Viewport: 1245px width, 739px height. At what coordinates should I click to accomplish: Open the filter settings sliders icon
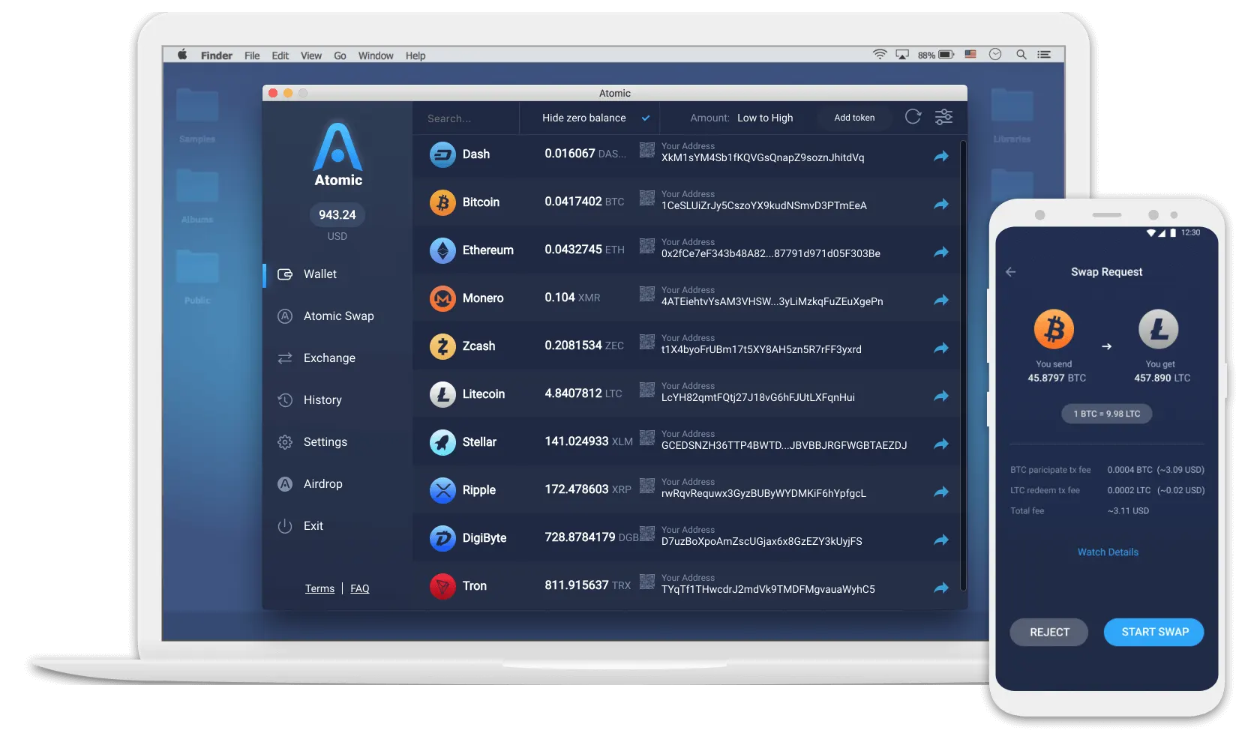pyautogui.click(x=943, y=117)
